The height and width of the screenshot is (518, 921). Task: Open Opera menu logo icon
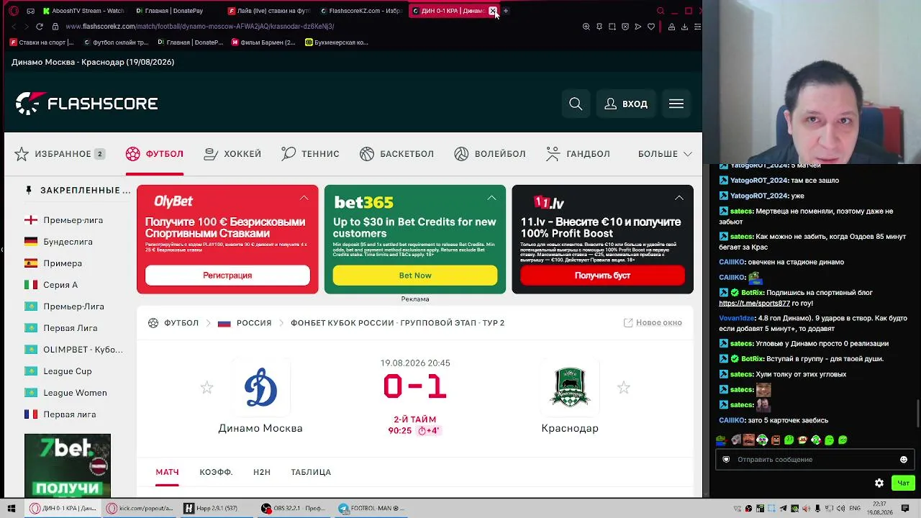click(12, 11)
